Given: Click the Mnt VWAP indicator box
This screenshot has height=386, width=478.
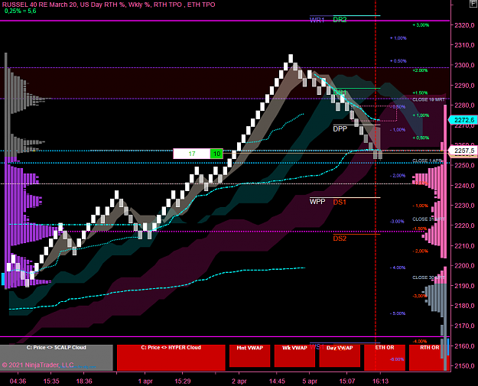Looking at the screenshot, I should (249, 355).
